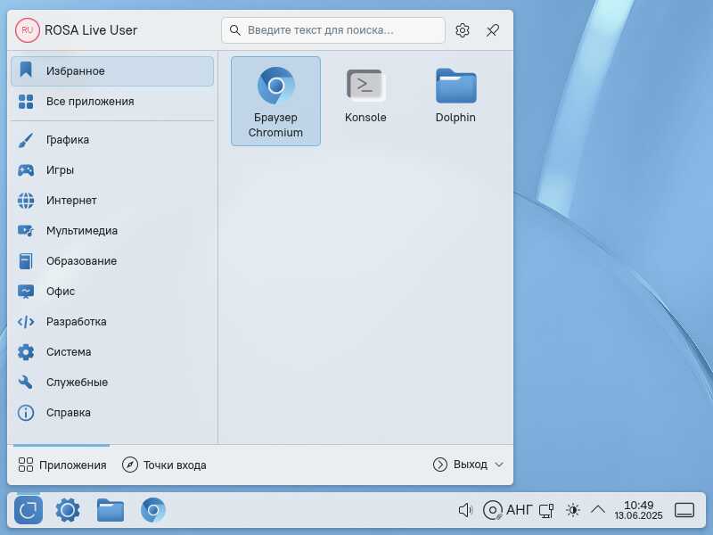Open file manager from taskbar
The height and width of the screenshot is (535, 713).
[x=111, y=510]
